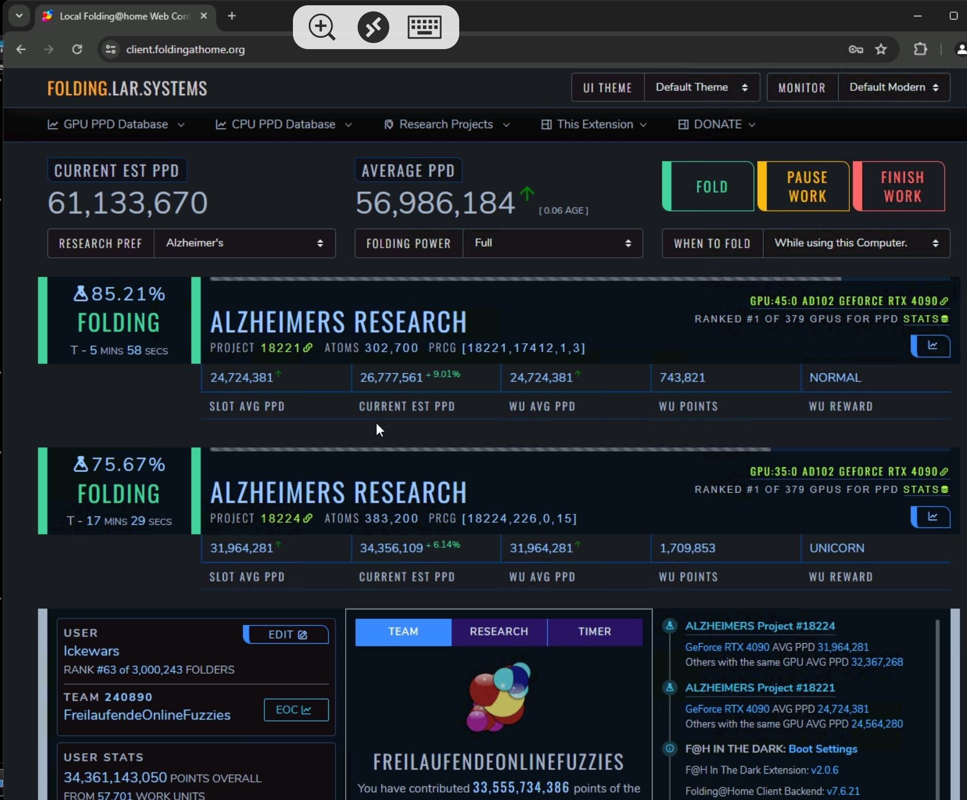The image size is (967, 800).
Task: Click the PAUSE WORK button
Action: point(804,186)
